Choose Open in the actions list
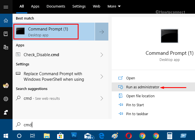 [153, 78]
